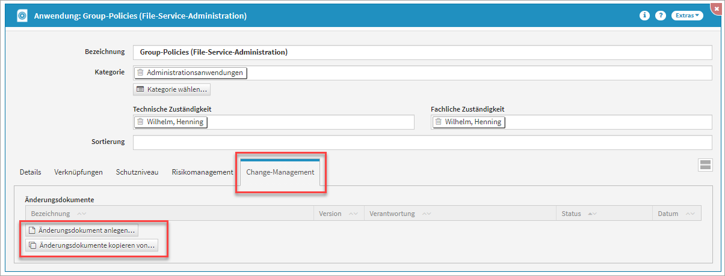Screen dimensions: 725x276
Task: Click the info icon in header
Action: click(644, 16)
